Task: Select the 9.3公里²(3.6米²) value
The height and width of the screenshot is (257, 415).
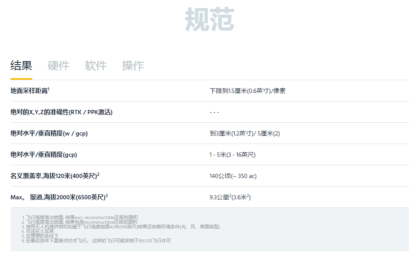Action: coord(230,197)
